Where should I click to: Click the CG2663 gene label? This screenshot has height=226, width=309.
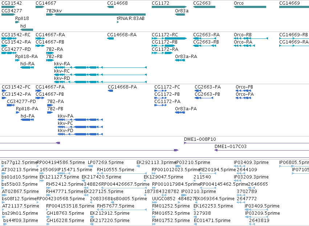[x=202, y=3]
